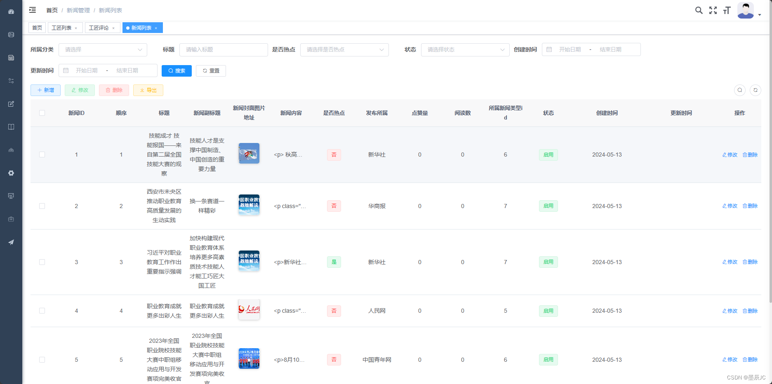The height and width of the screenshot is (384, 772).
Task: Check the row with 新闻ID 1
Action: (x=42, y=155)
